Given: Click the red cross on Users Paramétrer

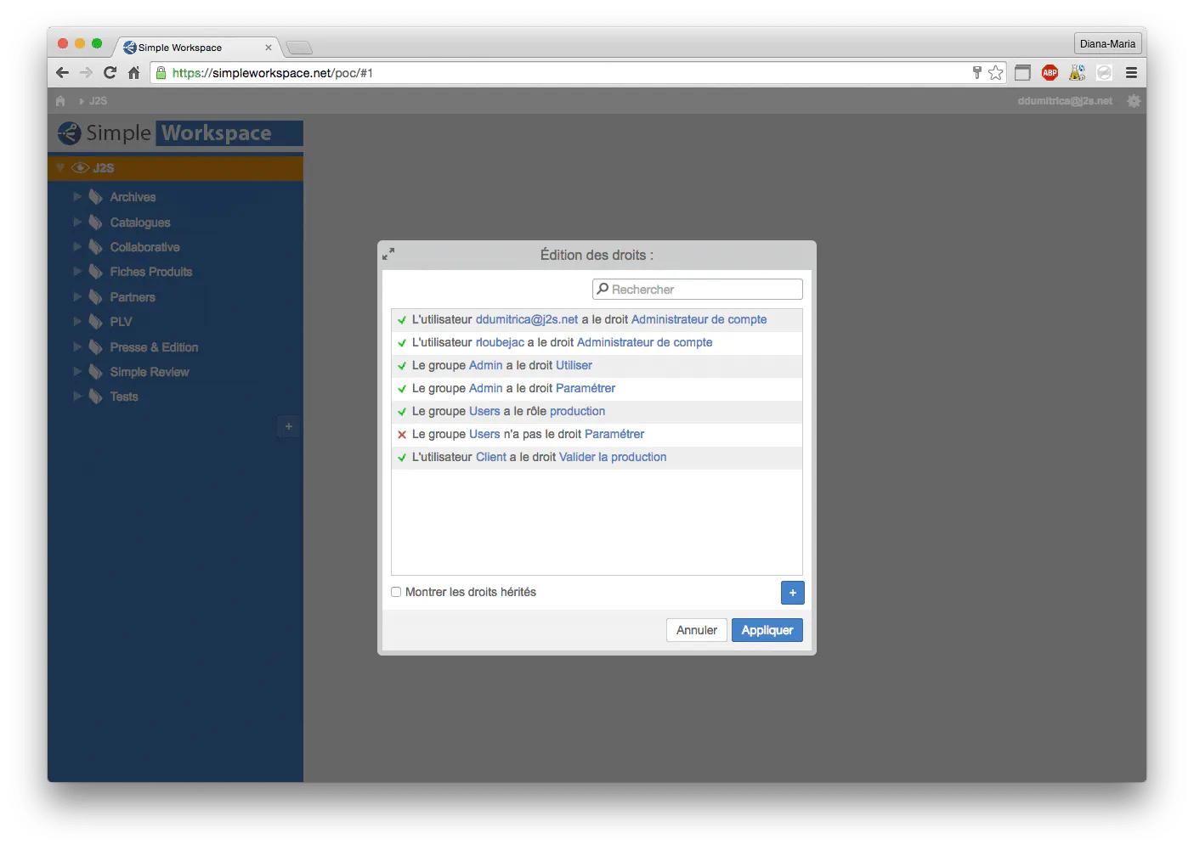Looking at the screenshot, I should pos(402,435).
